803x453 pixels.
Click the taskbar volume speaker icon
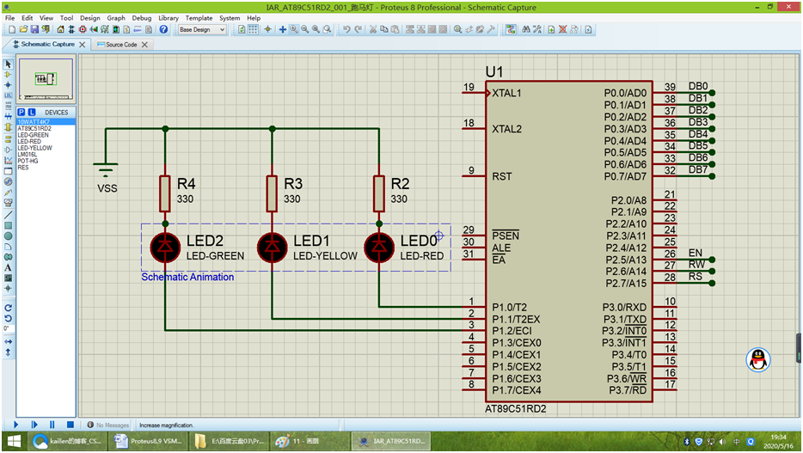tap(722, 442)
